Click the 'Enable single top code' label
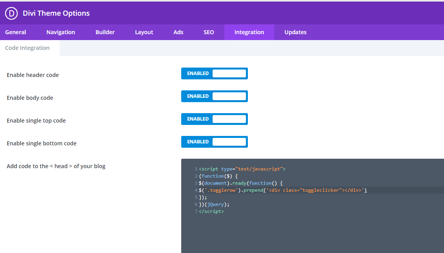The width and height of the screenshot is (444, 253). pyautogui.click(x=36, y=121)
